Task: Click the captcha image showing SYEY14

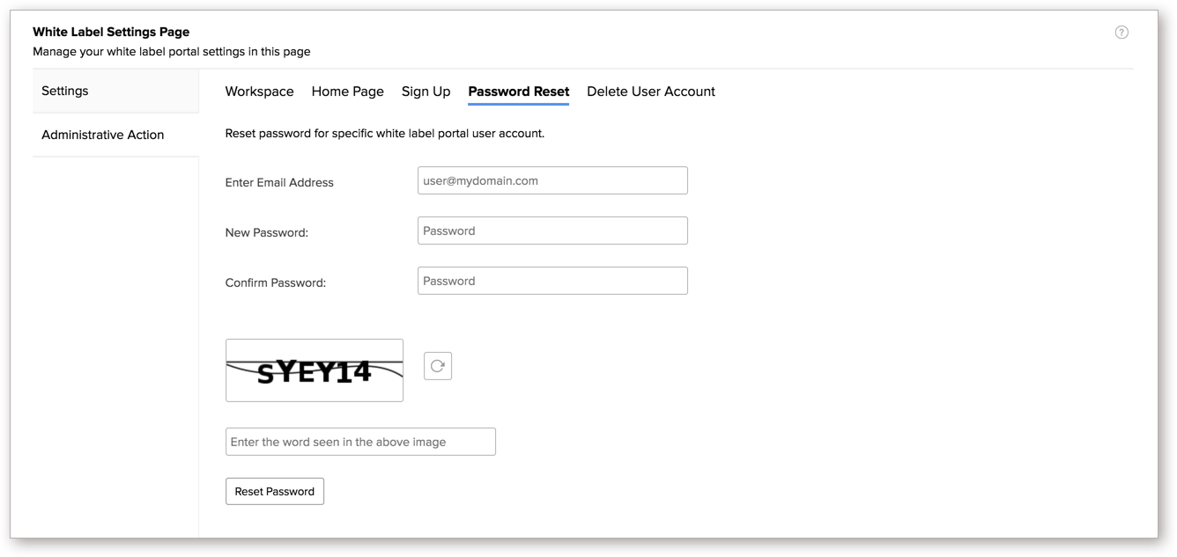Action: [315, 370]
